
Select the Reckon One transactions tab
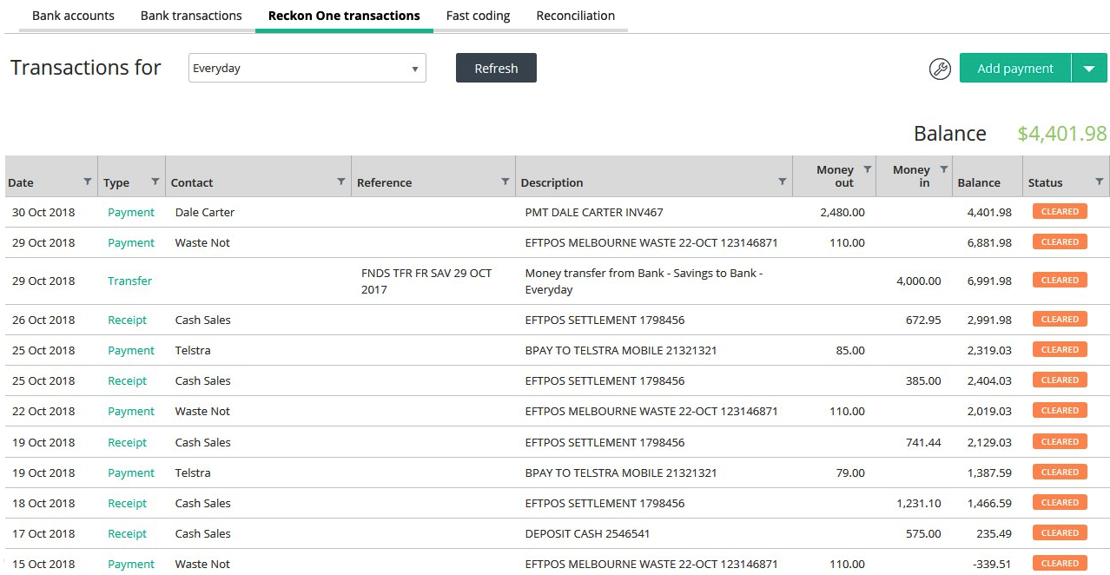point(344,16)
